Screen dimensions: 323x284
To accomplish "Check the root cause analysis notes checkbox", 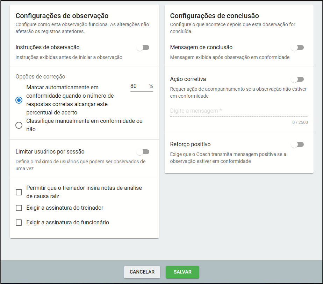I will pyautogui.click(x=19, y=192).
